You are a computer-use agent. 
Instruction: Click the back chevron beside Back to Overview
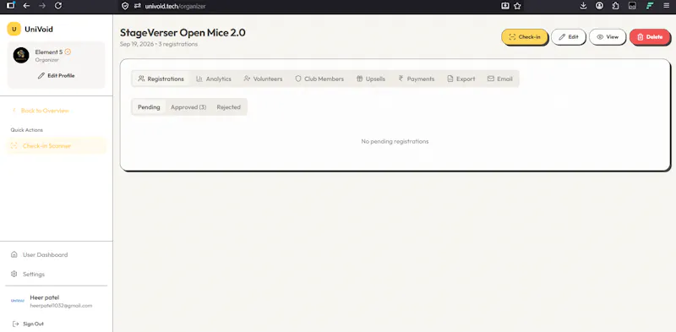[14, 111]
